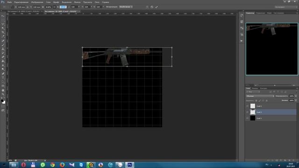Viewport: 299px width, 168px height.
Task: Hide the black bottom layer
Action: point(247,118)
